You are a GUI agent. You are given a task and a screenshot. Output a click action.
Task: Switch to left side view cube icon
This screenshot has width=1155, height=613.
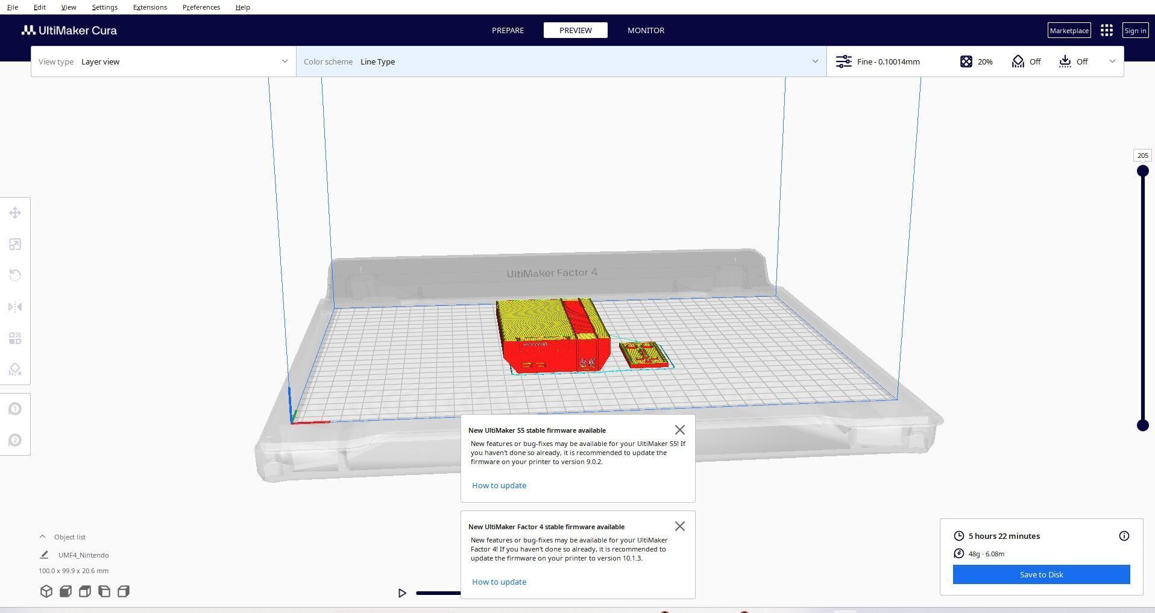tap(104, 591)
